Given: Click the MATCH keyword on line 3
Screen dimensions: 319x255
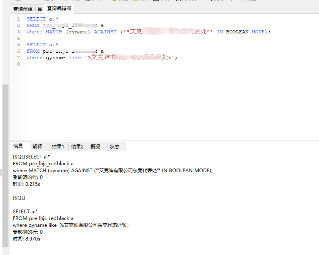Looking at the screenshot, I should click(54, 32).
